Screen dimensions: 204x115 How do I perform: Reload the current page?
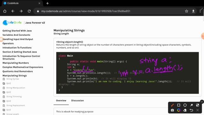29,11
